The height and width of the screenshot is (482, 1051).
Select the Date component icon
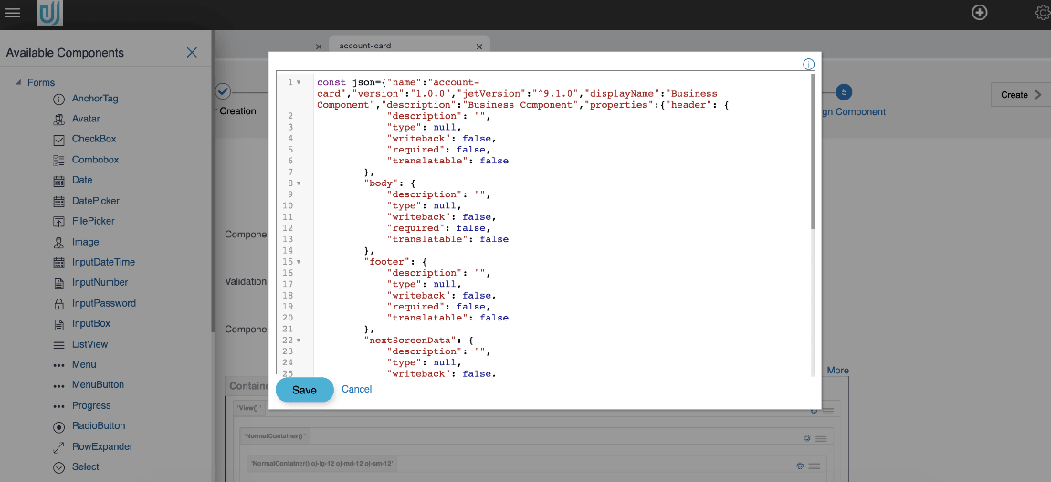coord(58,181)
